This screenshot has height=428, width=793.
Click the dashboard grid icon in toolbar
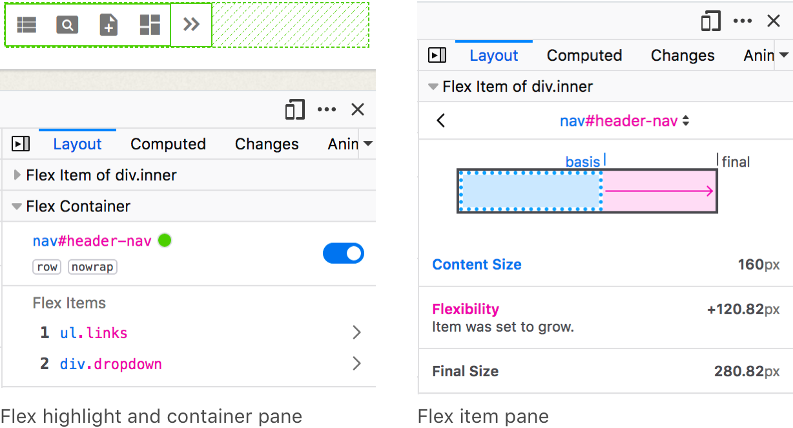(x=150, y=25)
